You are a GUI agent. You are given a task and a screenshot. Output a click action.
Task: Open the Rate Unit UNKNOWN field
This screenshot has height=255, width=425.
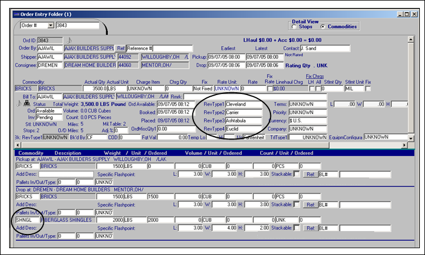pos(226,89)
